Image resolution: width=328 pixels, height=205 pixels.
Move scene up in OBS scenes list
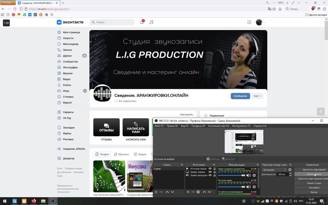tap(167, 192)
